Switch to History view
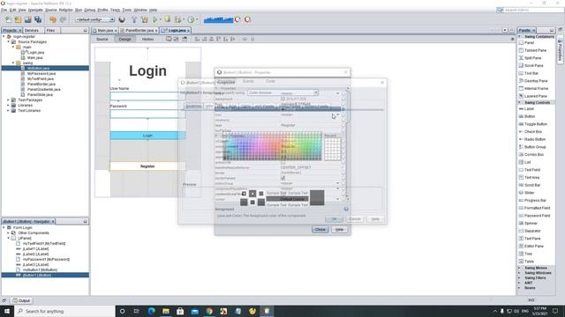The width and height of the screenshot is (565, 317). click(147, 39)
